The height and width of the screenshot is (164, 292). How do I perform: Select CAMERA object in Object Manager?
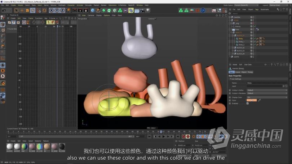click(237, 17)
